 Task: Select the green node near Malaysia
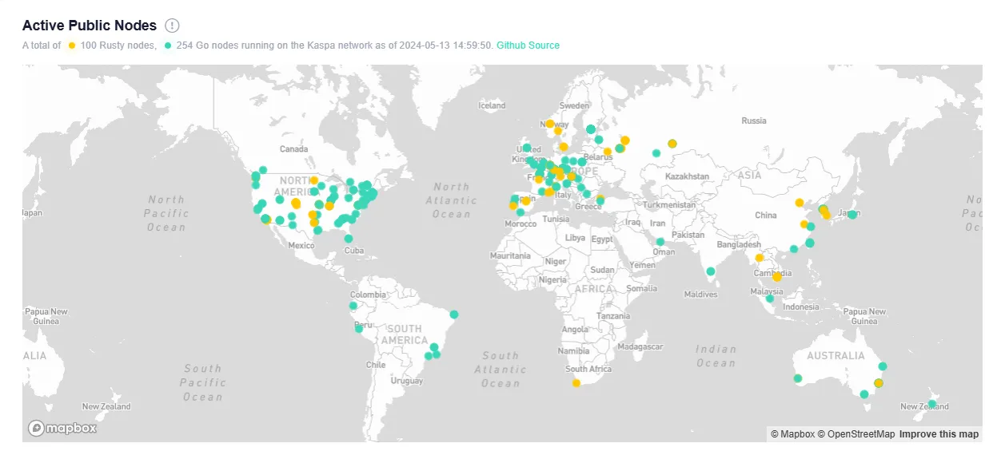coord(770,299)
